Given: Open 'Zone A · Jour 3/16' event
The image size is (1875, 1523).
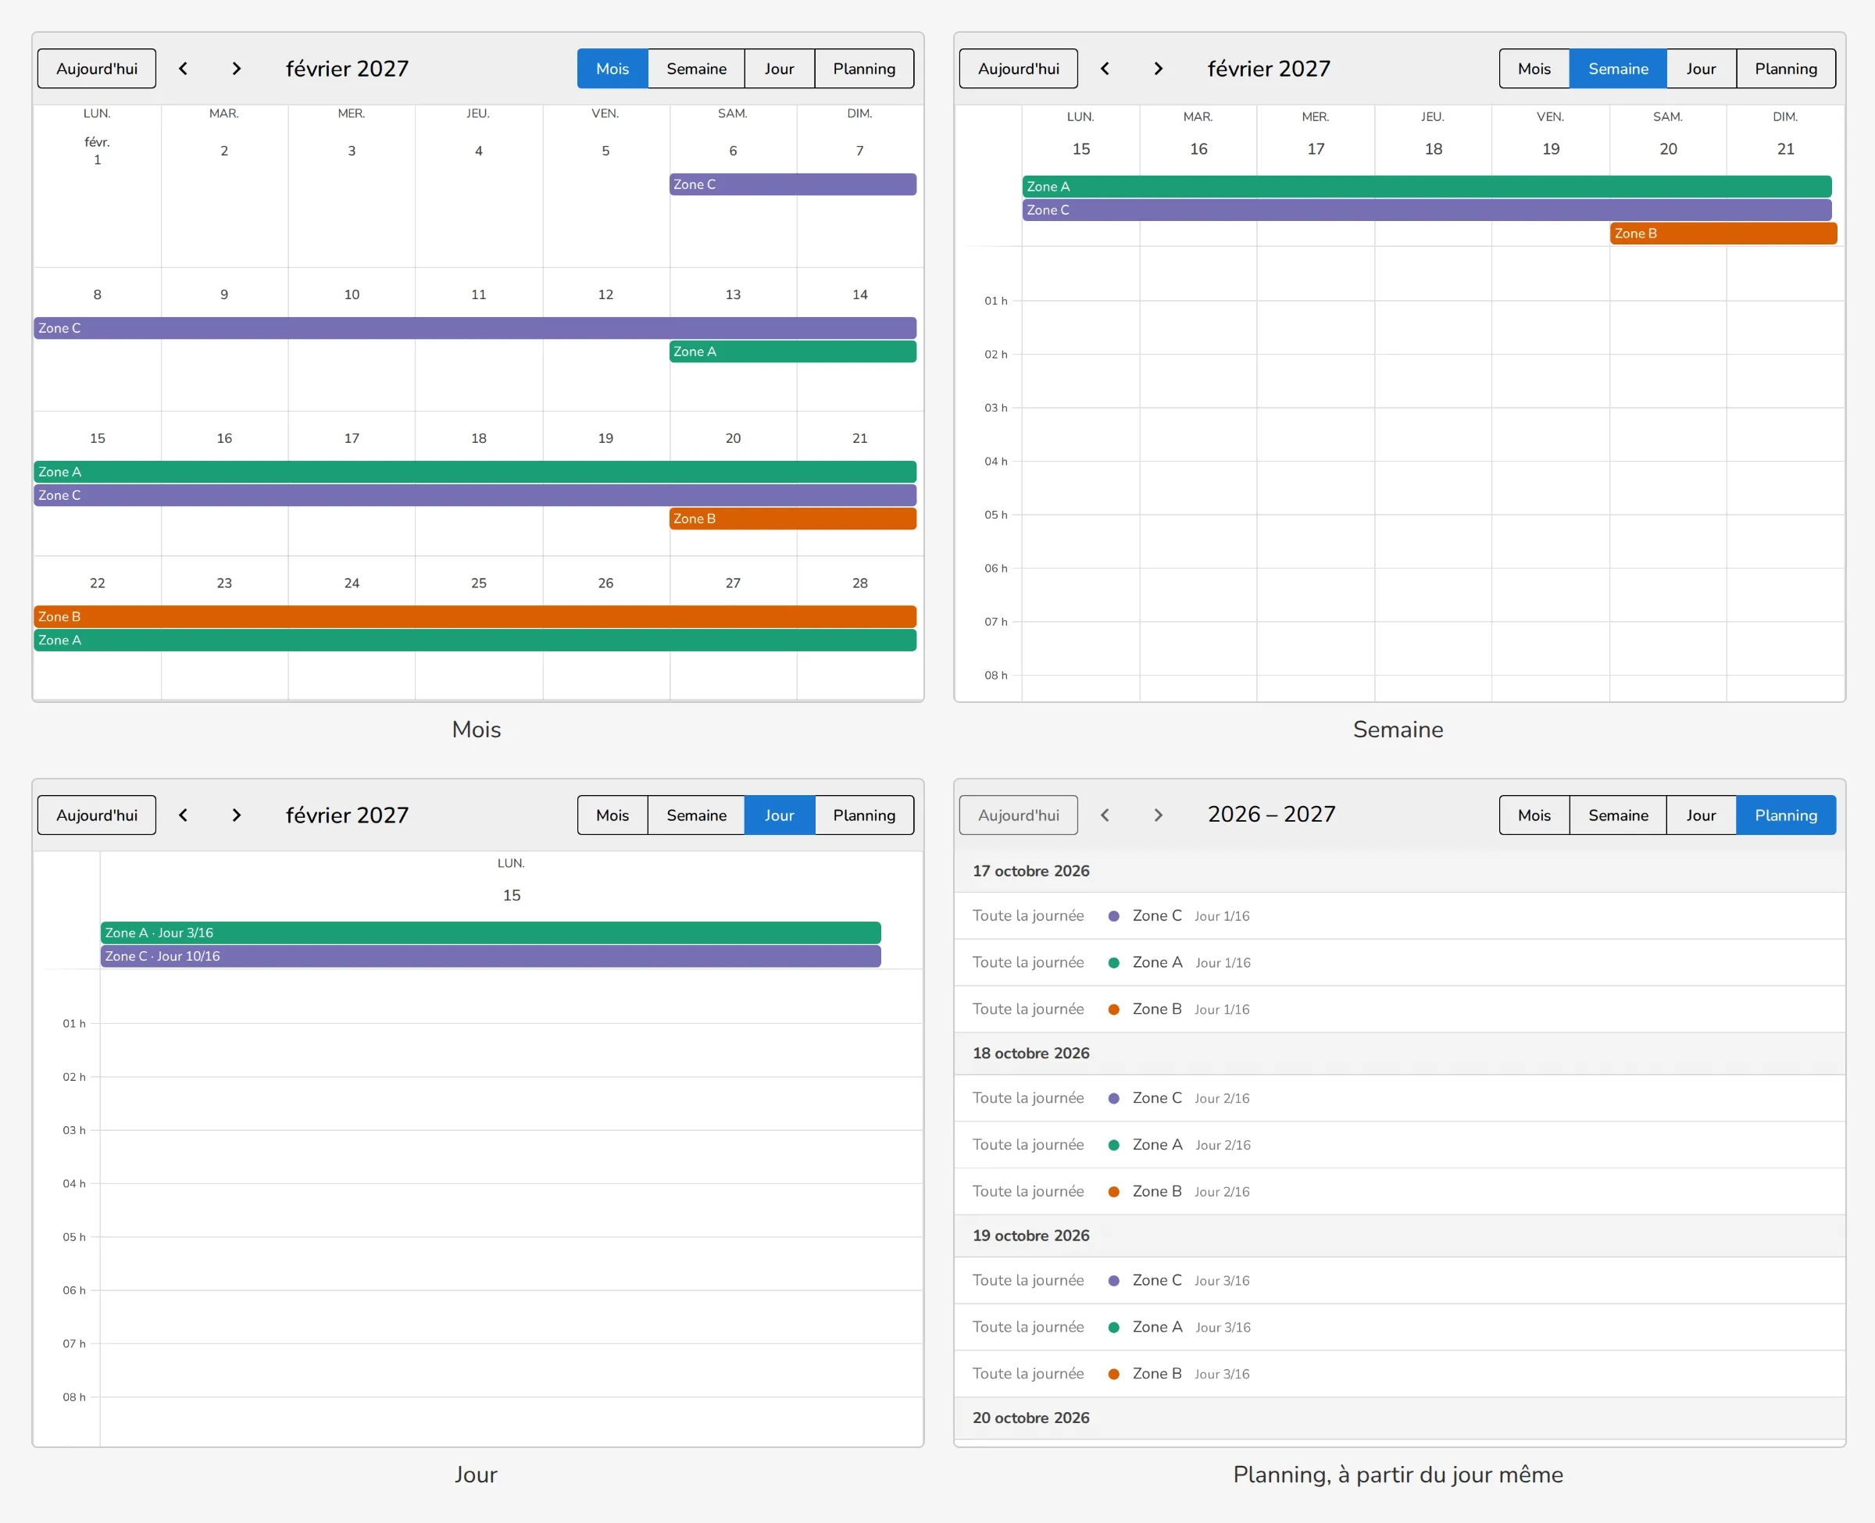Looking at the screenshot, I should pos(491,933).
